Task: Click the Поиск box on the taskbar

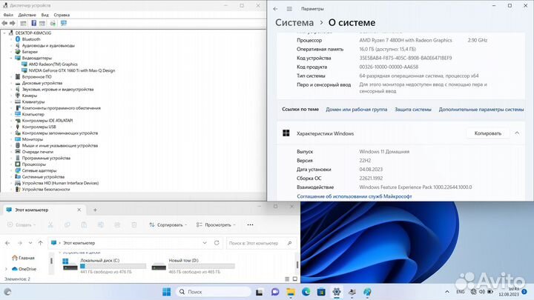Action: (214, 292)
